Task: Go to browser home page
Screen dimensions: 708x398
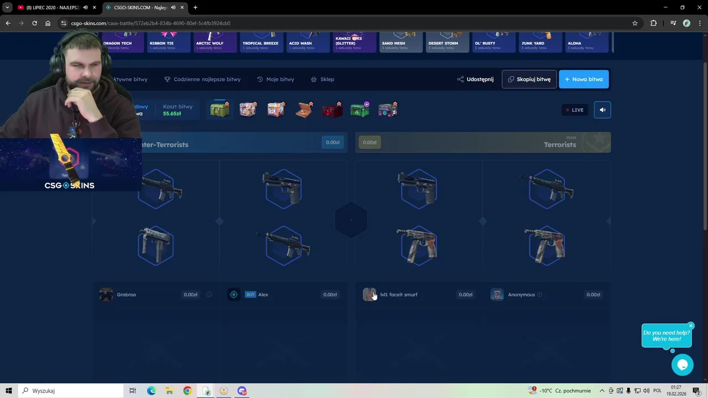Action: tap(48, 23)
